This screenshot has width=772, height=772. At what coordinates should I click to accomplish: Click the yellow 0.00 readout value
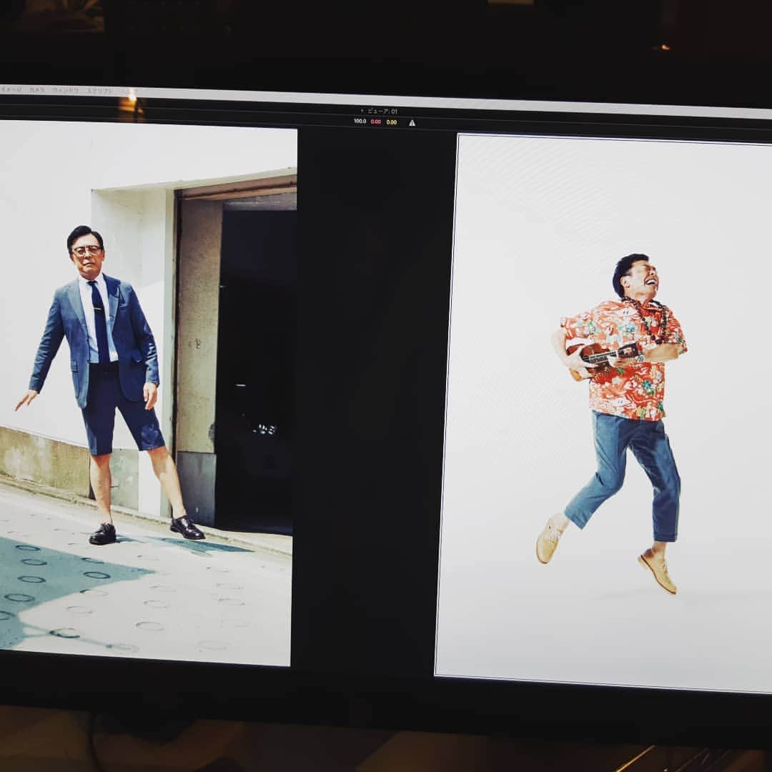tap(392, 122)
